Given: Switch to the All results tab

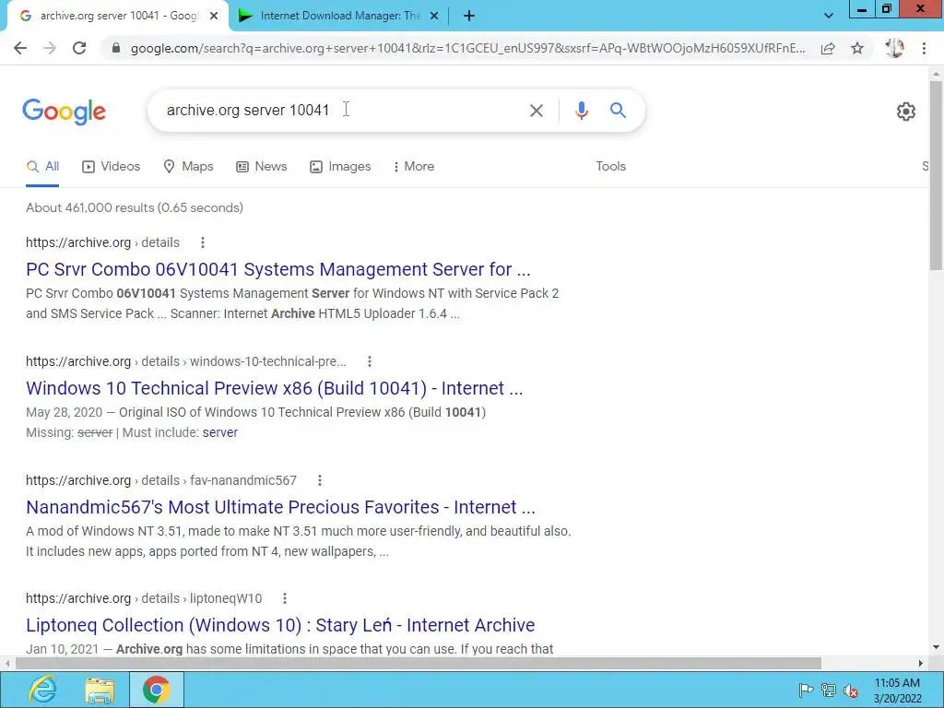Looking at the screenshot, I should pyautogui.click(x=42, y=166).
